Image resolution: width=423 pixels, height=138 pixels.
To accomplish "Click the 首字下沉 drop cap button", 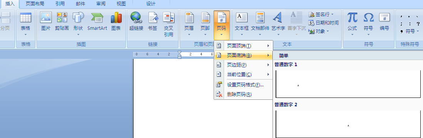I will point(296,24).
